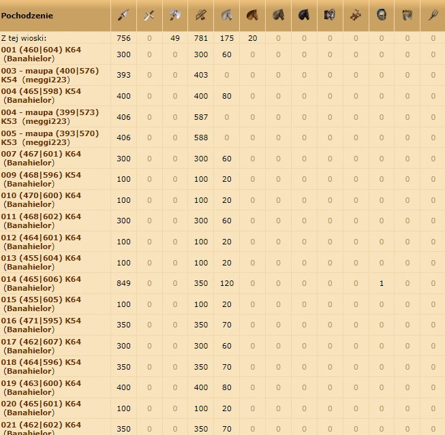Image resolution: width=445 pixels, height=435 pixels.
Task: Select the mounted archer unit icon
Action: coord(278,15)
